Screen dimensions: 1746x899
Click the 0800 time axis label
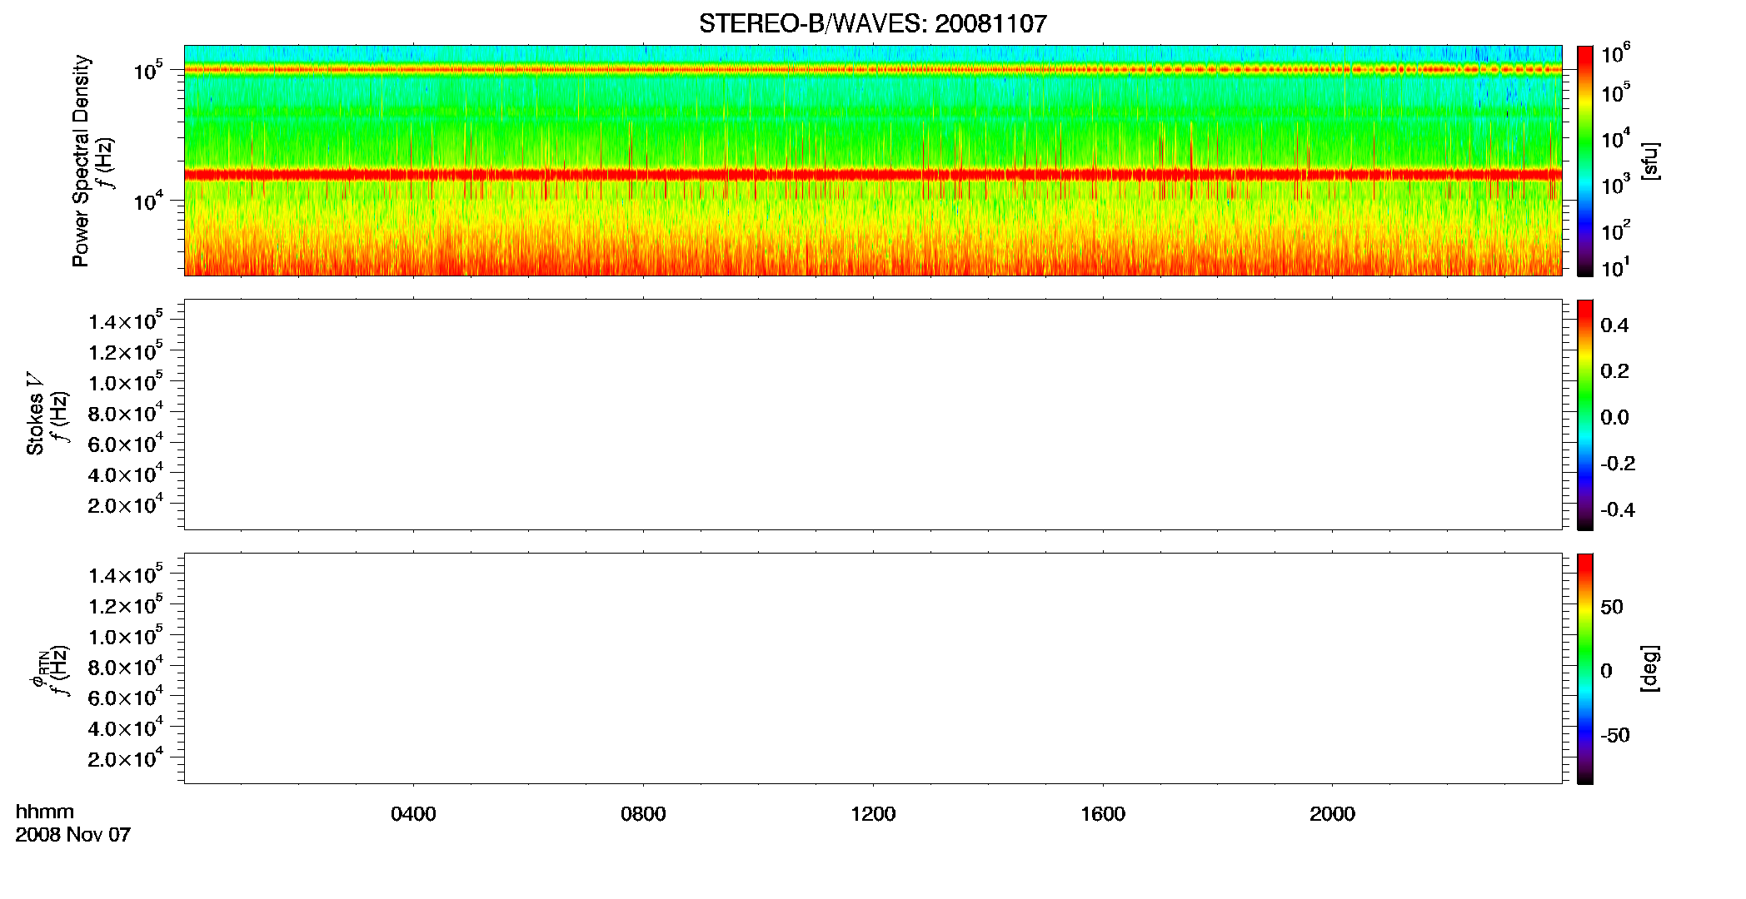643,814
